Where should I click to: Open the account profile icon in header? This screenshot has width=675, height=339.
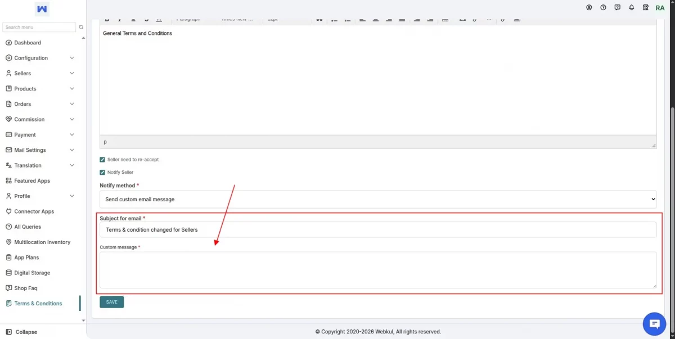589,8
